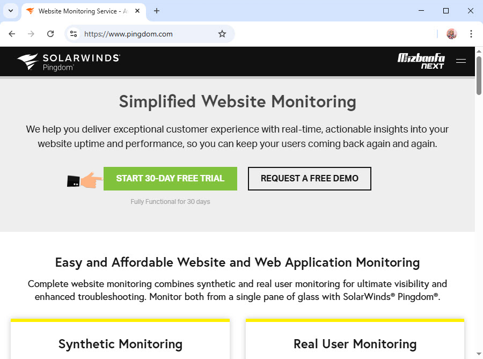
Task: Click the address bar URL field
Action: coord(149,34)
